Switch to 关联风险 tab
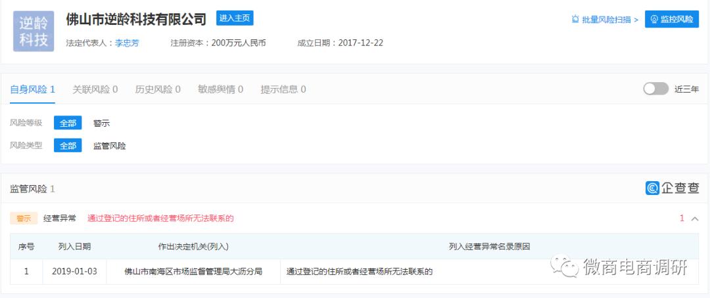 point(95,89)
